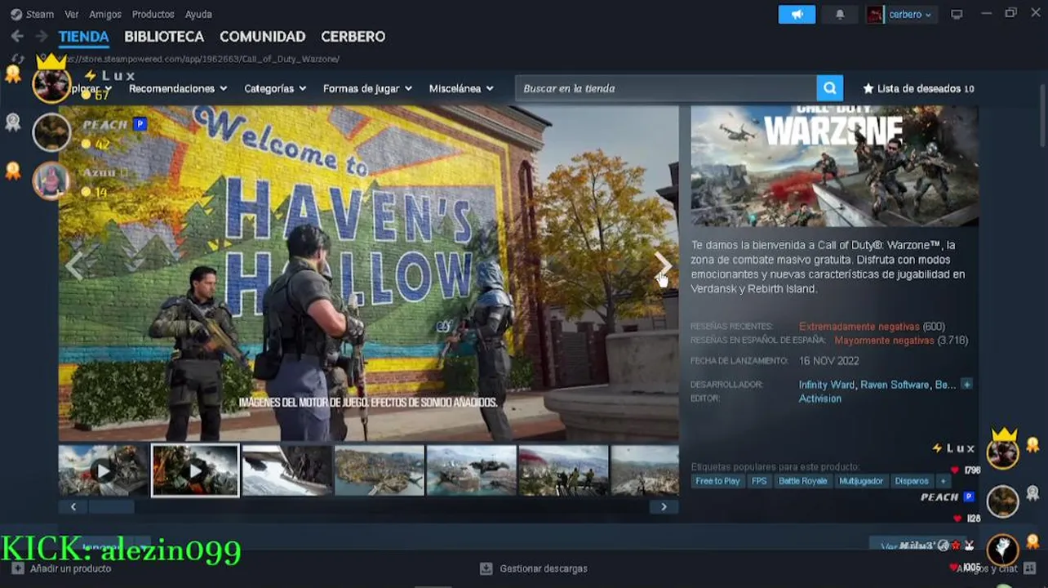Expand the Categorías store menu
The height and width of the screenshot is (588, 1048).
coord(275,88)
